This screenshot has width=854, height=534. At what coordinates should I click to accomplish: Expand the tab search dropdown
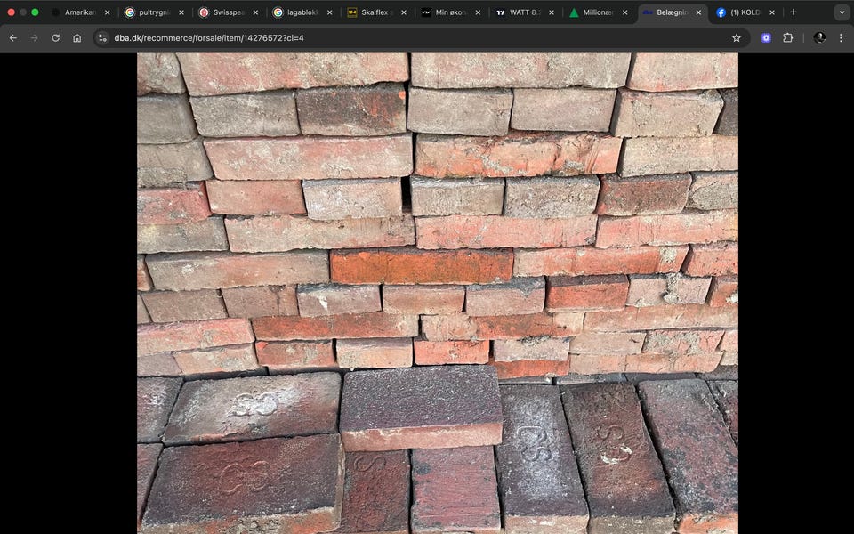842,12
